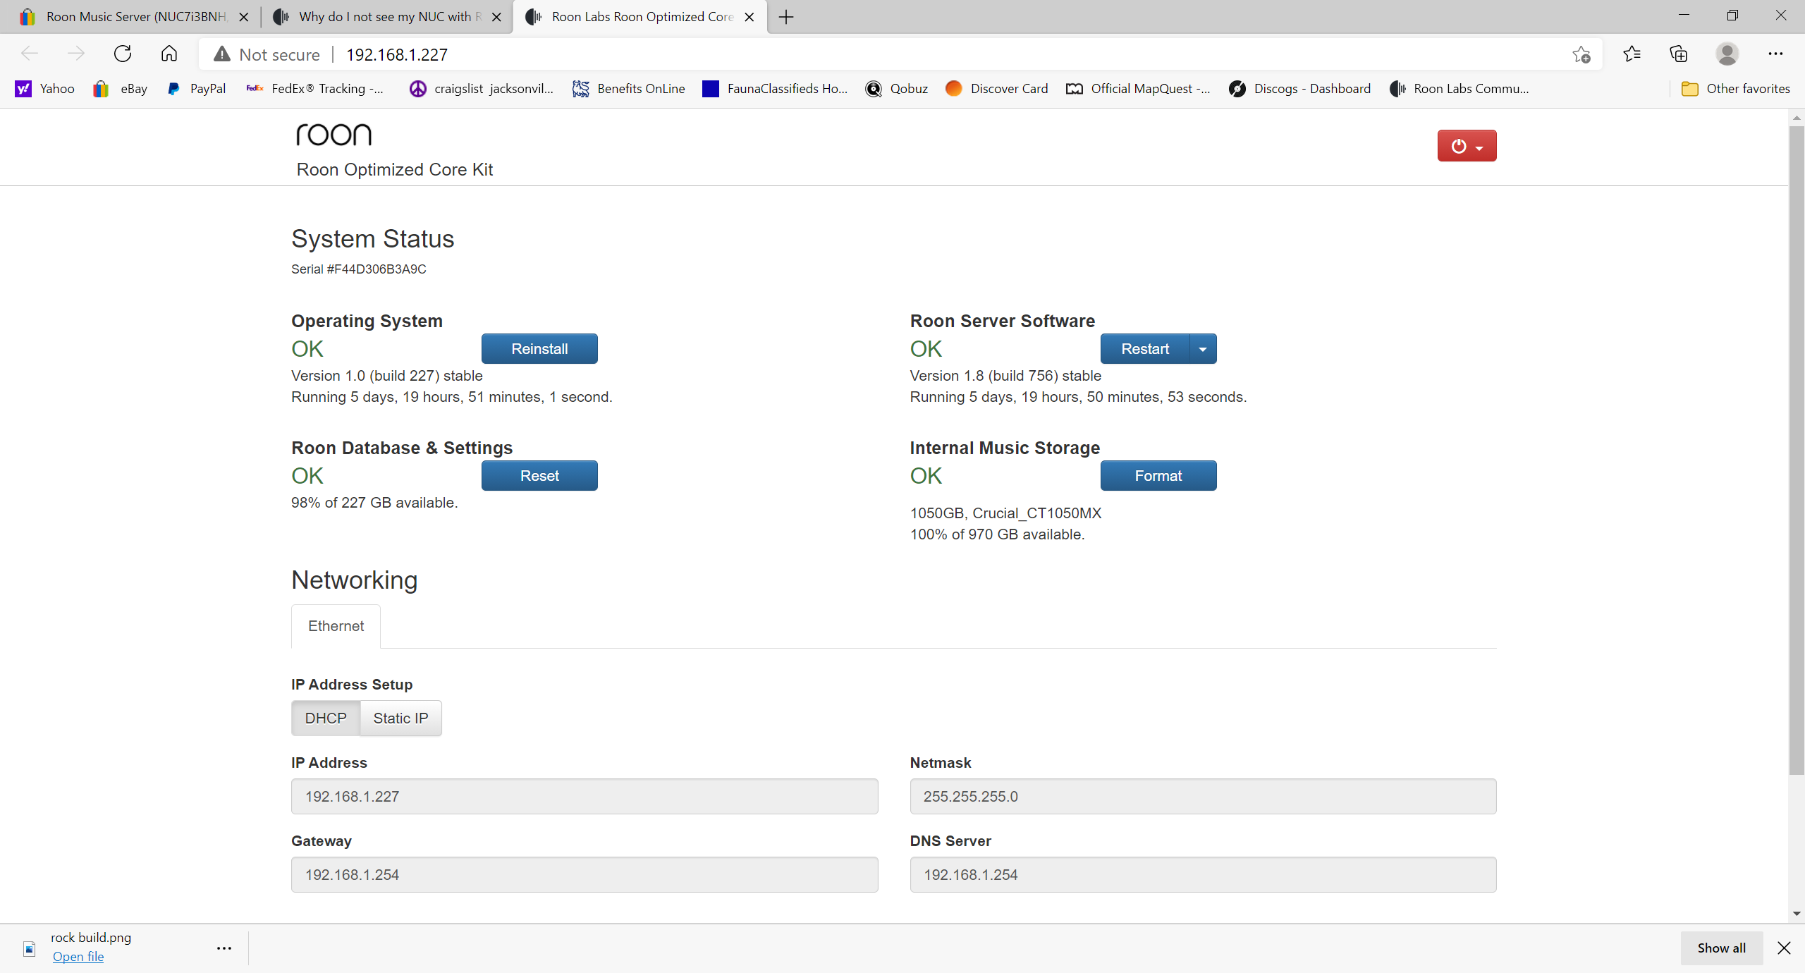
Task: Expand the Restart button dropdown arrow
Action: pyautogui.click(x=1203, y=349)
